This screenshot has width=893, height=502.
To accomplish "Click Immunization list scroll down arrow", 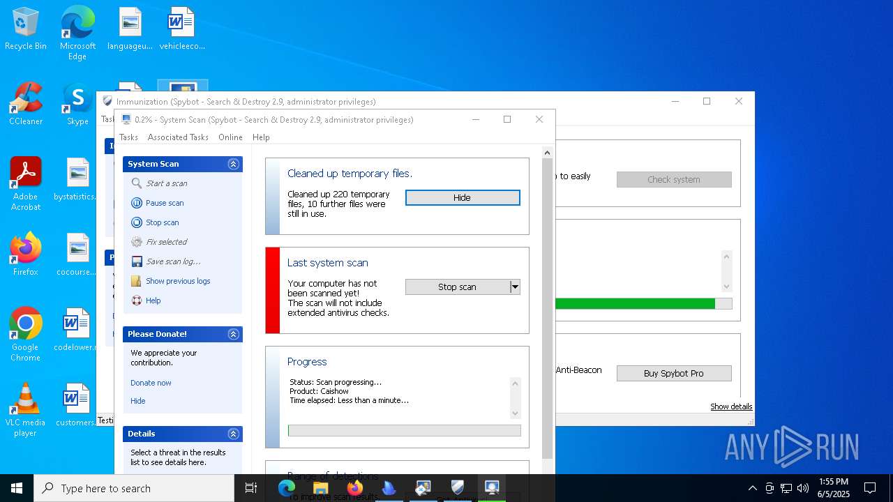I will coord(726,287).
